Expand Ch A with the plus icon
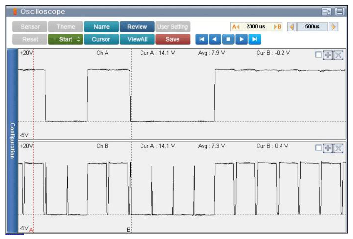 (x=328, y=55)
